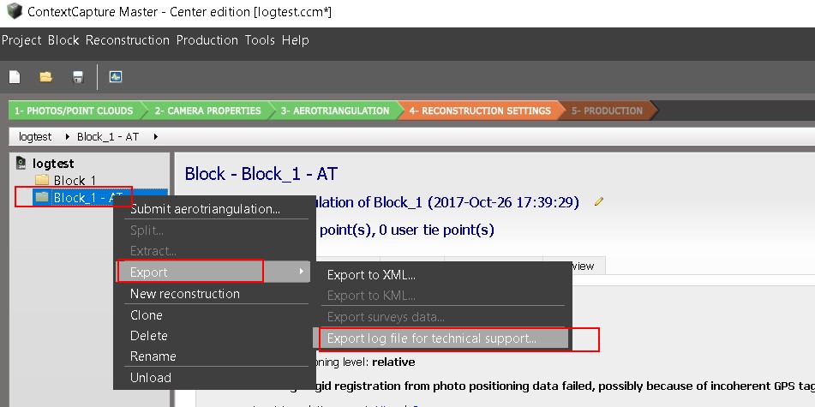Choose Export surveys data...
The height and width of the screenshot is (407, 815).
386,317
